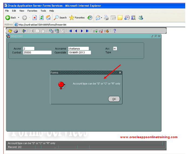Click the Lock Record icon

pos(107,31)
